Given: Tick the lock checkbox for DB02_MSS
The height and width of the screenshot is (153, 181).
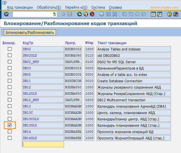Looking at the screenshot, I should pyautogui.click(x=10, y=62).
